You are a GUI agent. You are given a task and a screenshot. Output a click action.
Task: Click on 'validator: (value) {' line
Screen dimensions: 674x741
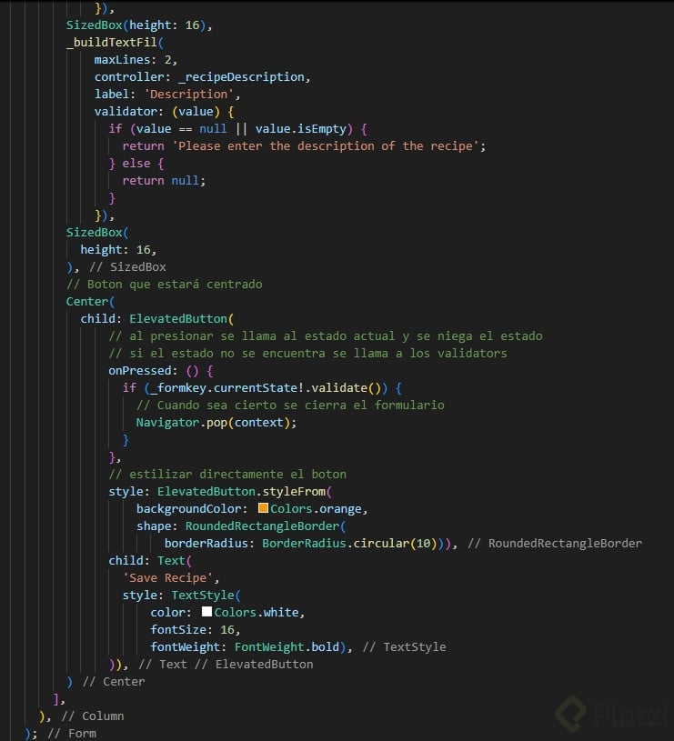[164, 112]
